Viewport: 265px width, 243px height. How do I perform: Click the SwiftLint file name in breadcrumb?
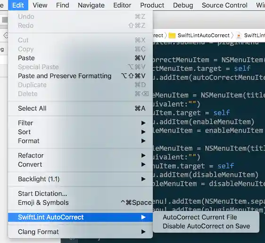coord(254,35)
